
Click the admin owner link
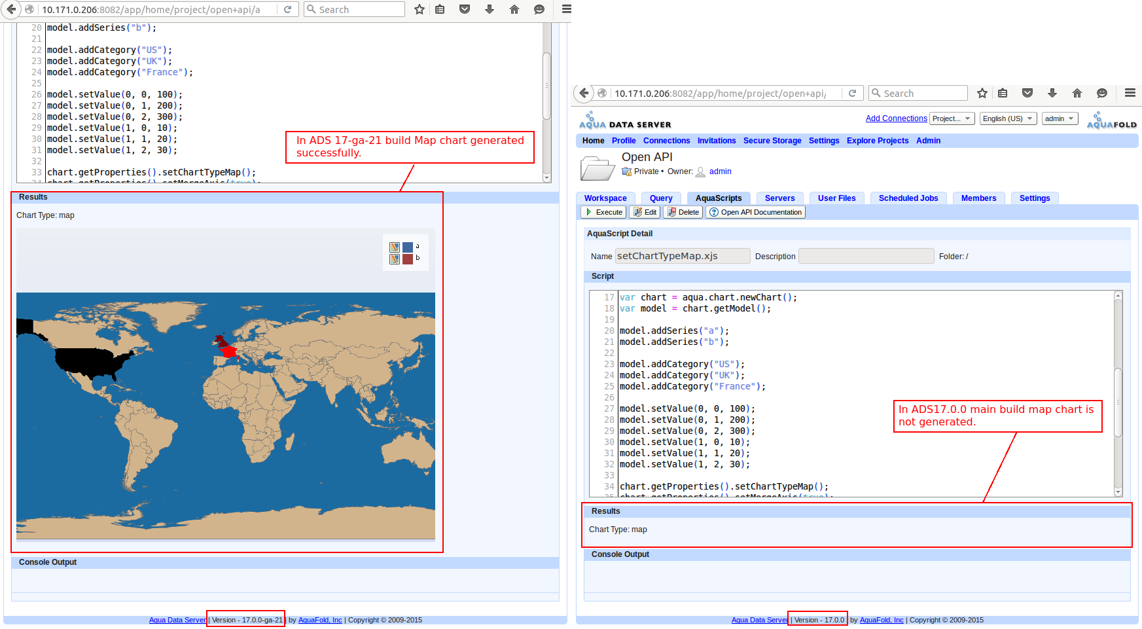720,171
